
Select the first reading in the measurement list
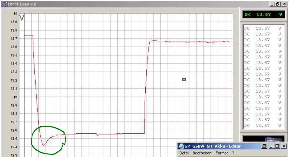[263, 28]
